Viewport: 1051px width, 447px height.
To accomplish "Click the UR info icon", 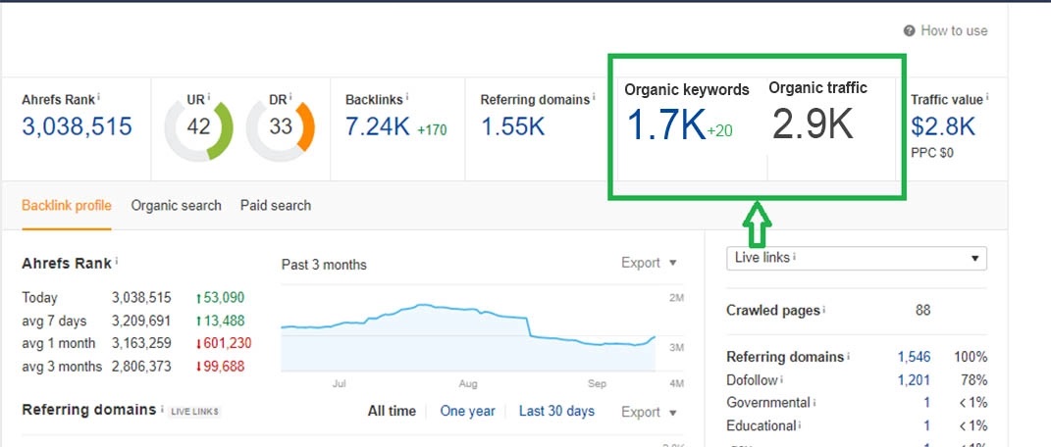I will (209, 97).
